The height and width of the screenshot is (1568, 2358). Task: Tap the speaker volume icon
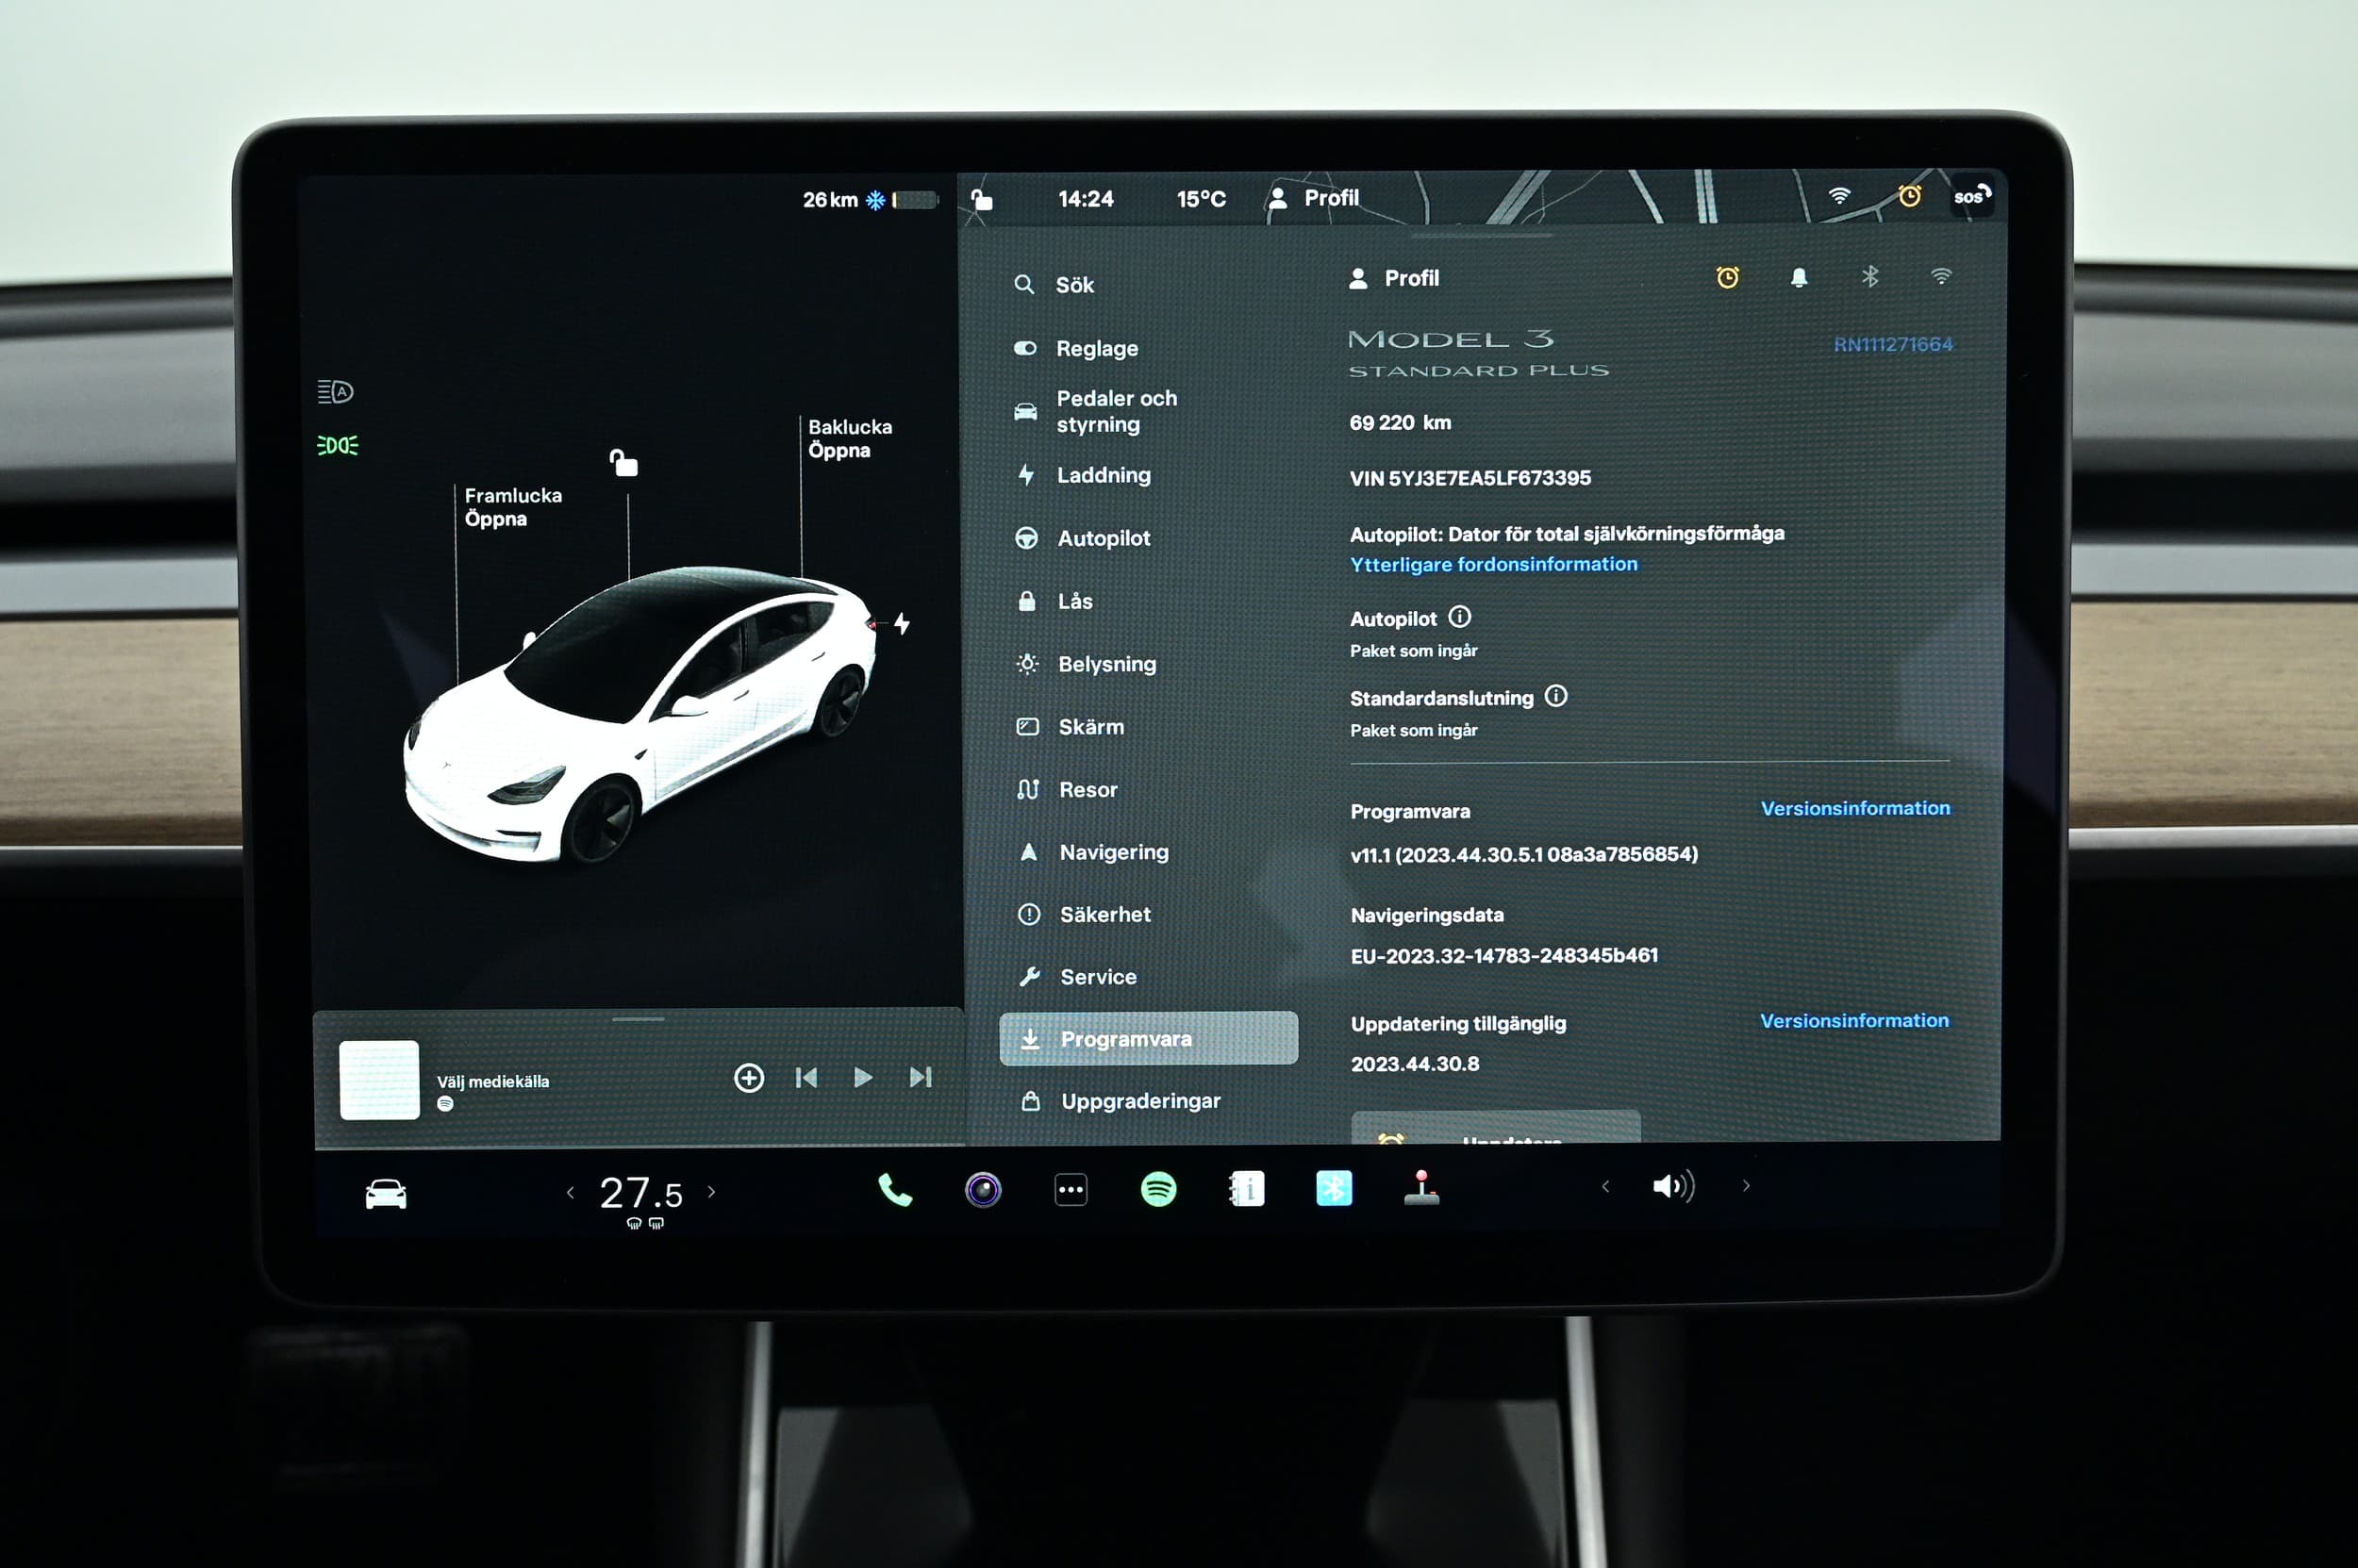(x=1672, y=1187)
